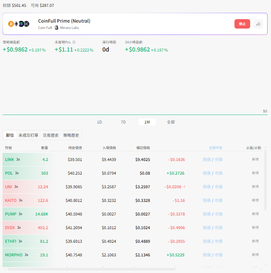Click 市價 in the KAITO row
271x273 pixels.
pos(219,201)
